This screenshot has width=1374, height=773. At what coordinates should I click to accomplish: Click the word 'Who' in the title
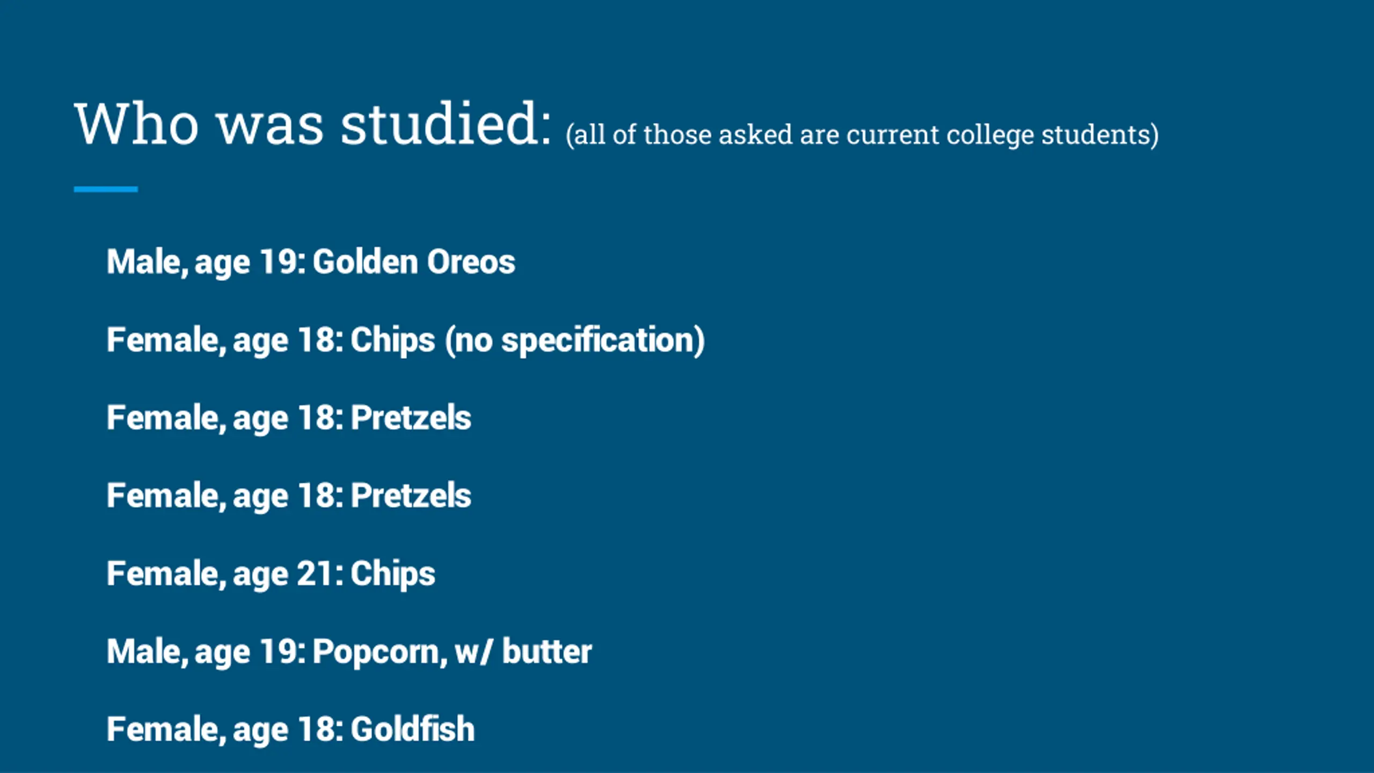[x=136, y=125]
